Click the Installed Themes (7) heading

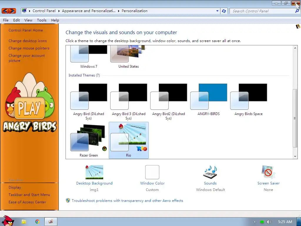(x=84, y=75)
